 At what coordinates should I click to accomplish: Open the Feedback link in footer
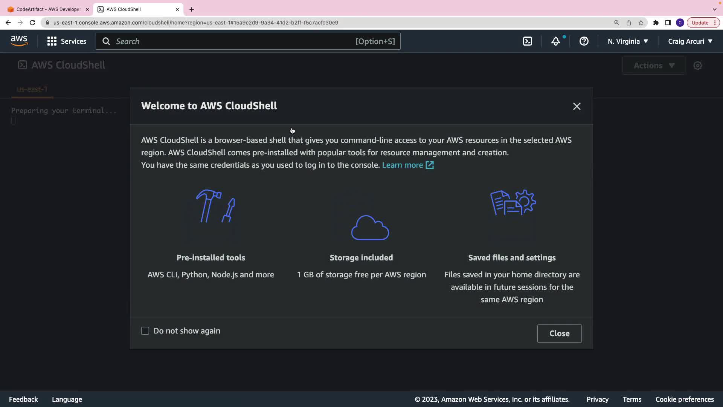pyautogui.click(x=23, y=399)
